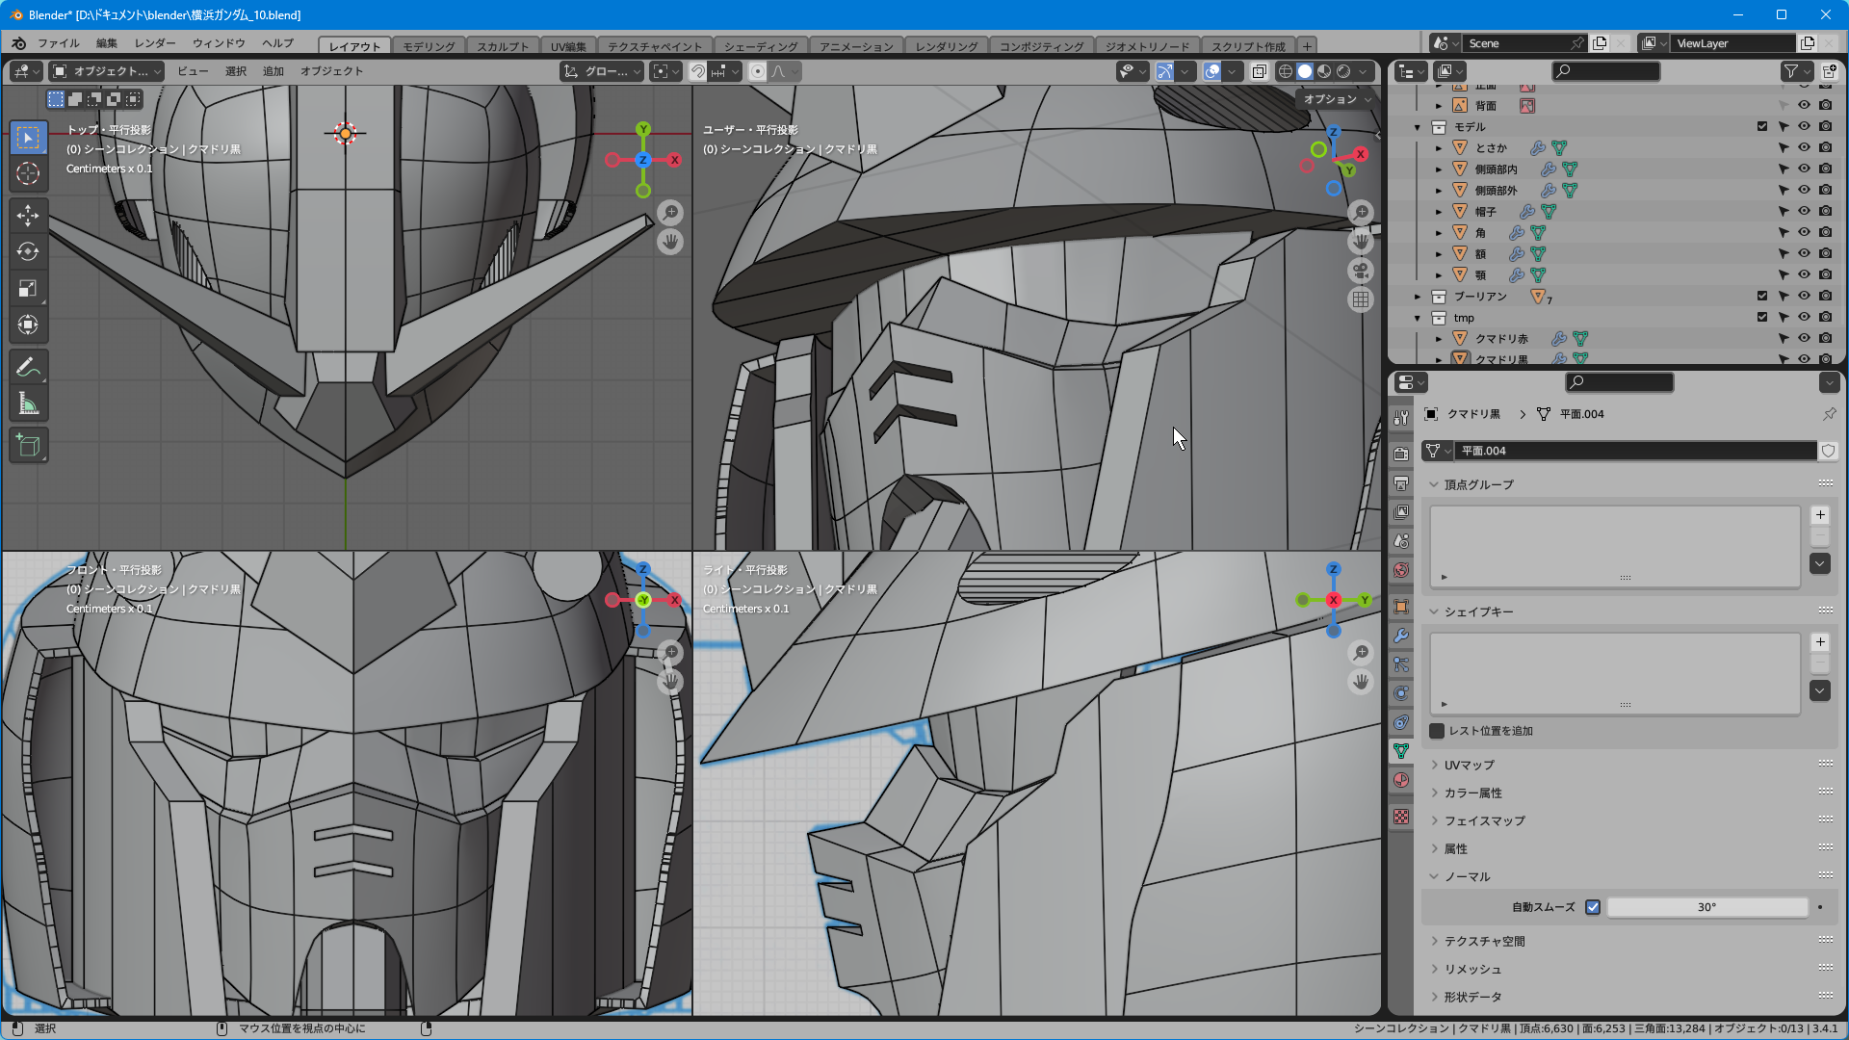
Task: Select the Rotate tool in toolbar
Action: (28, 251)
